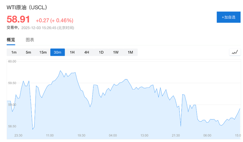
Task: Click the +0.27 (+0.46%) price change
Action: point(54,20)
